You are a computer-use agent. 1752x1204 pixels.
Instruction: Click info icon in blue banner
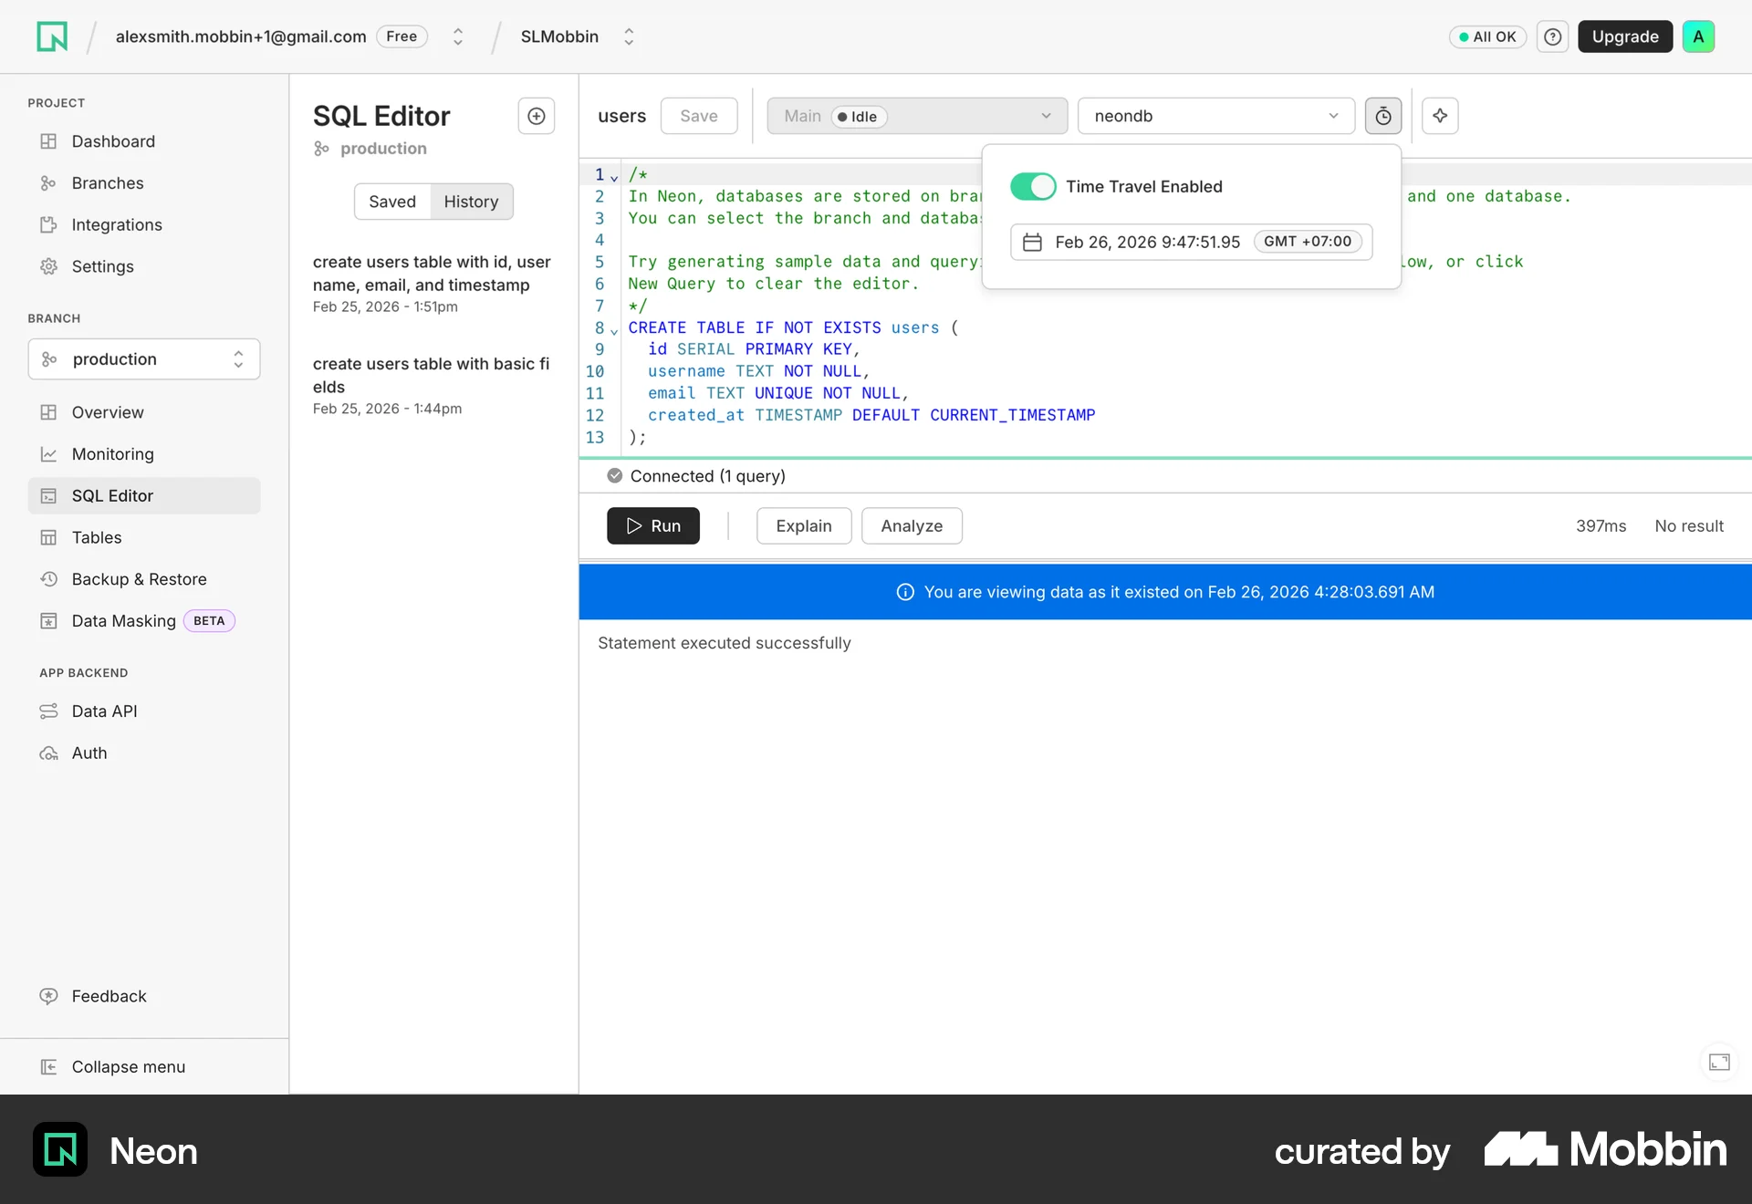coord(905,592)
